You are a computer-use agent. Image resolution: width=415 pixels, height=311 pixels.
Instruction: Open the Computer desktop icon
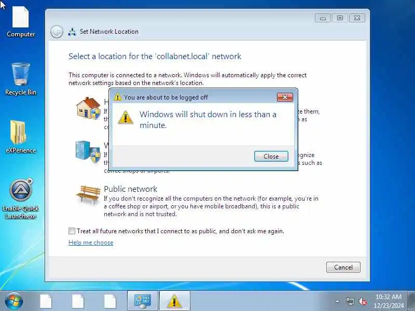tap(20, 22)
